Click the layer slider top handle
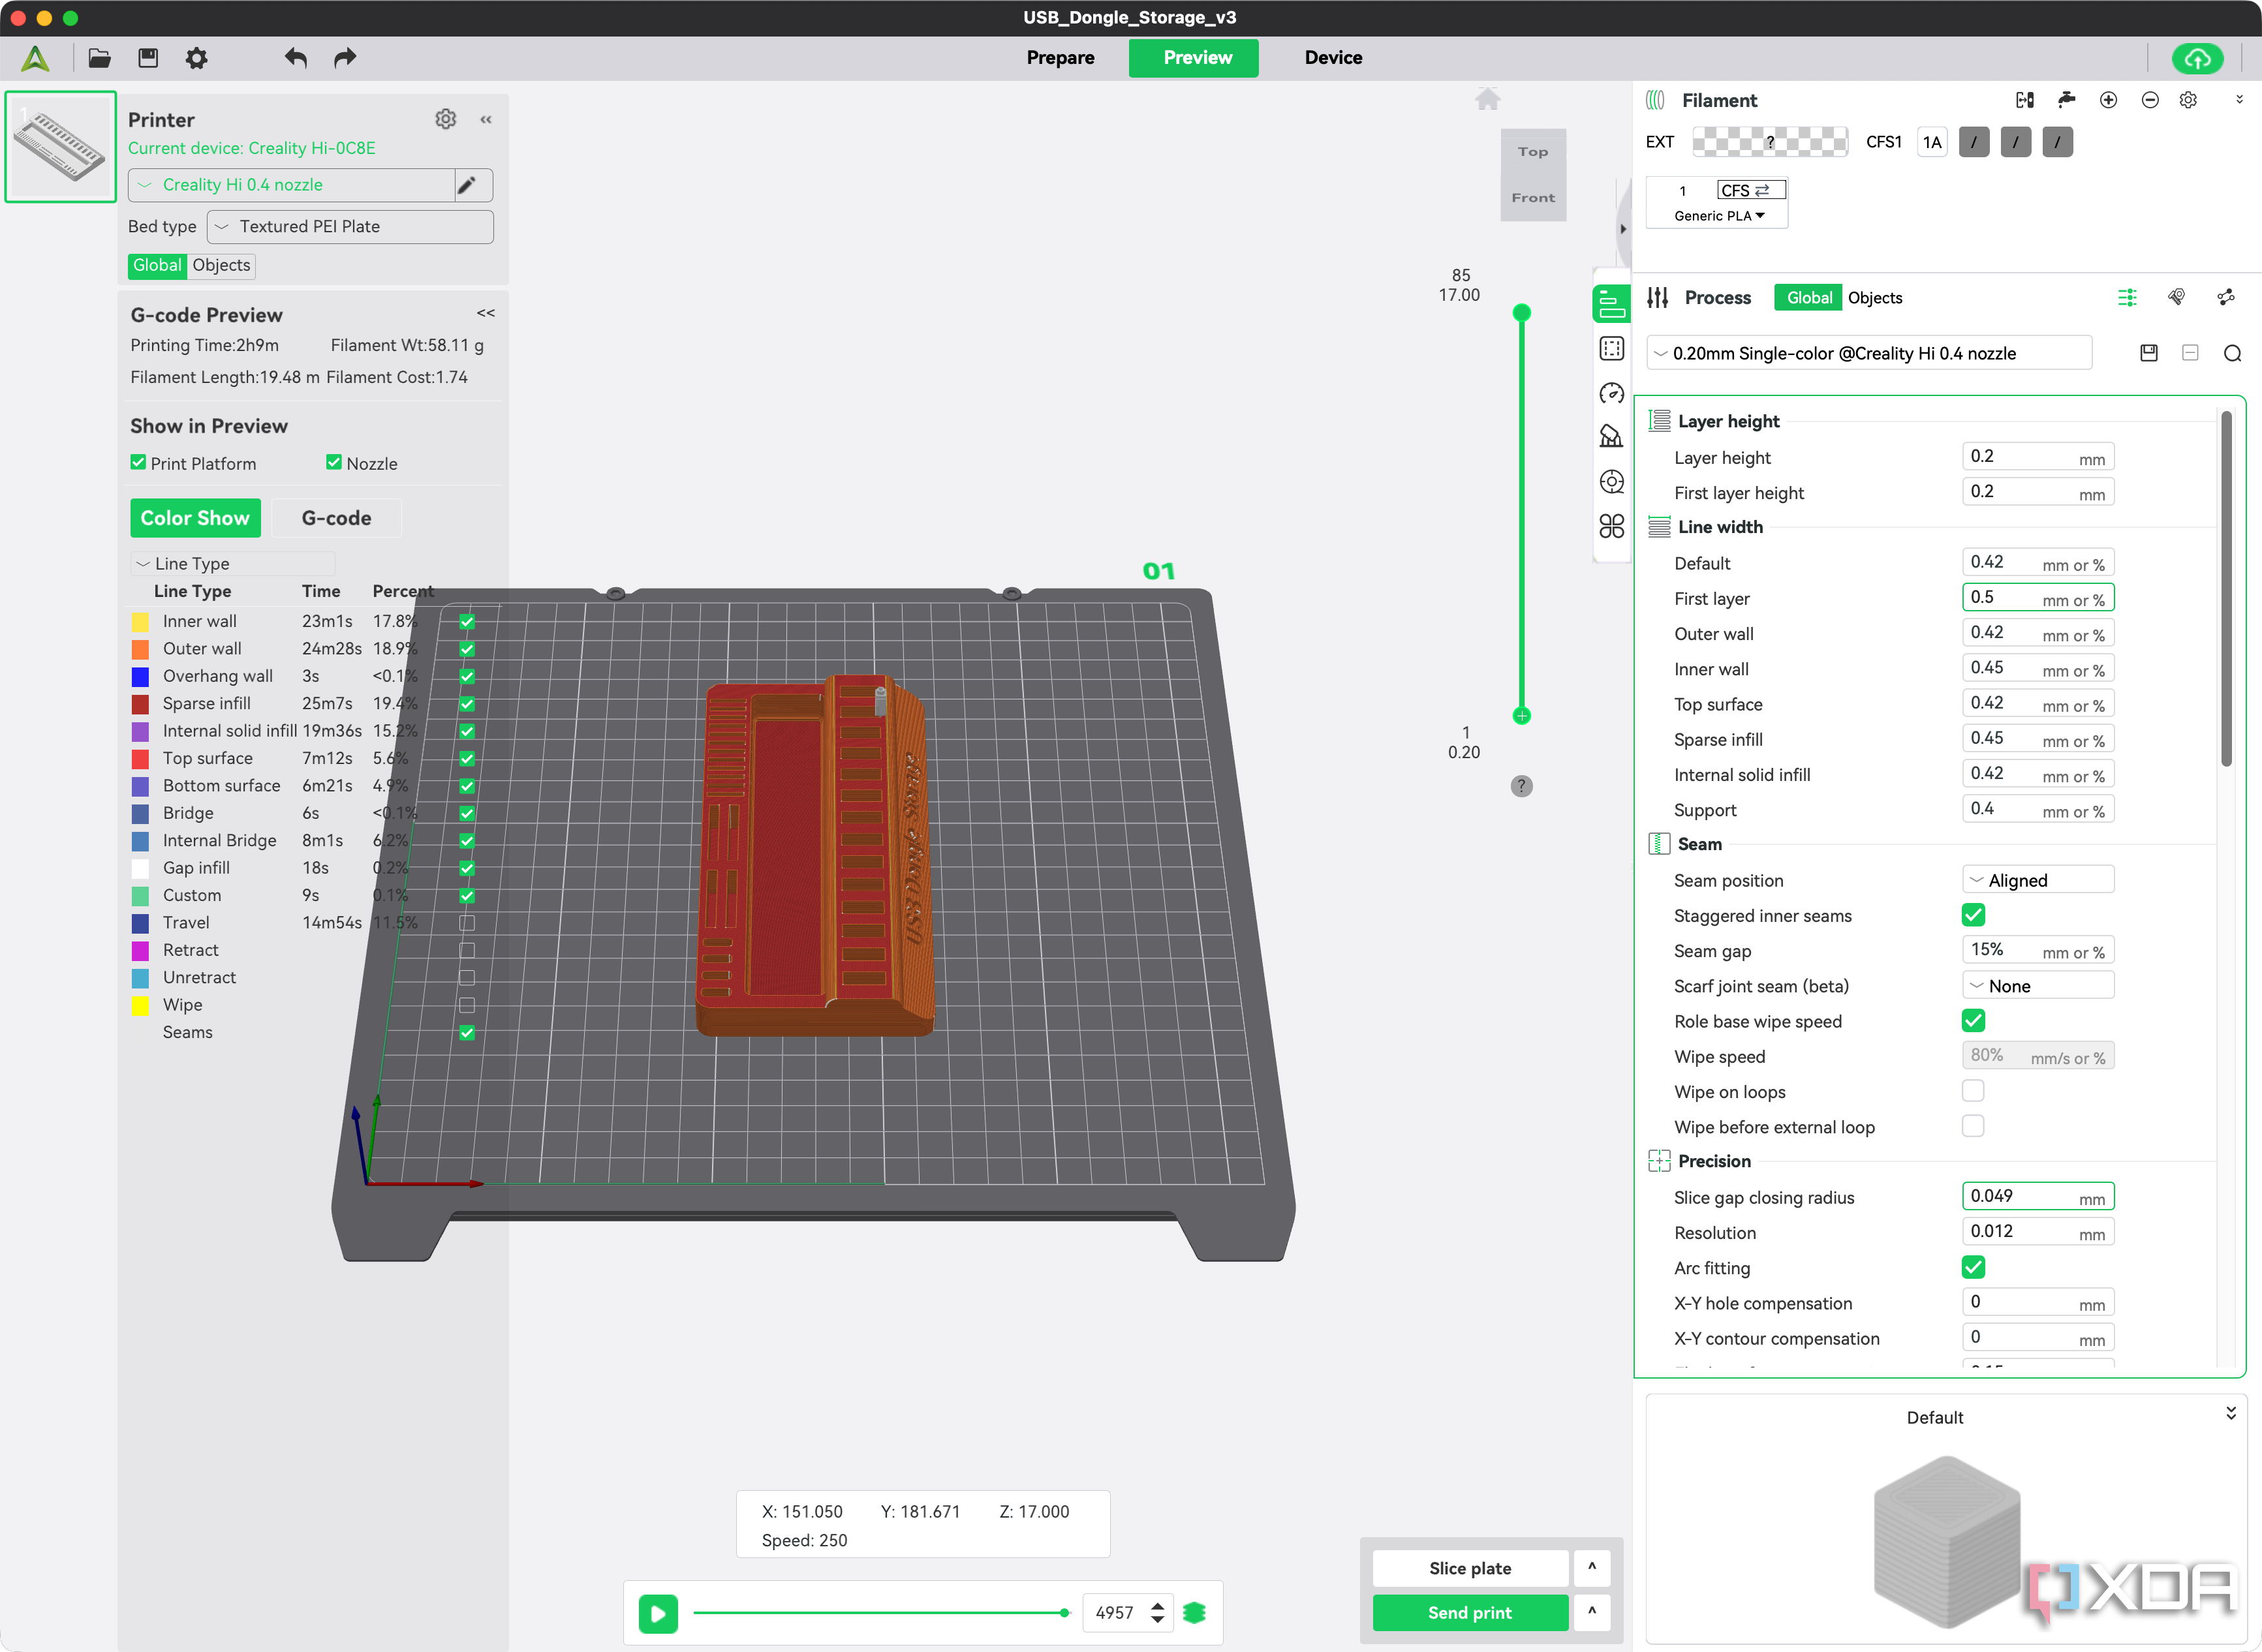Image resolution: width=2262 pixels, height=1652 pixels. coord(1521,312)
